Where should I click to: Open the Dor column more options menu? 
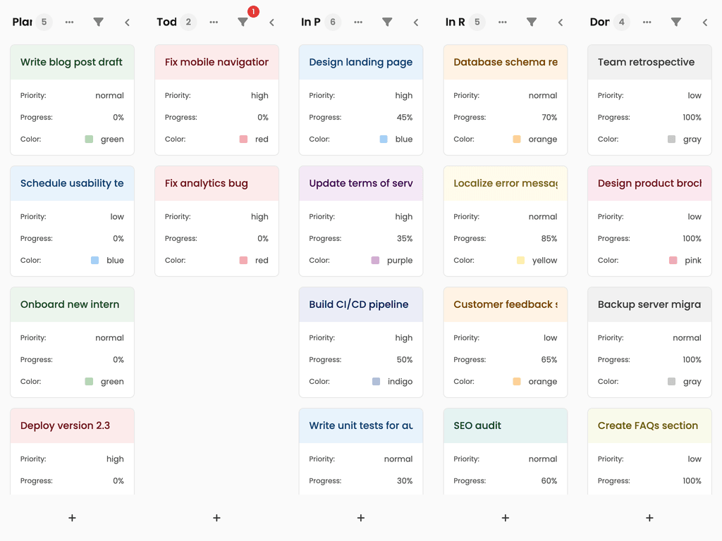(647, 22)
